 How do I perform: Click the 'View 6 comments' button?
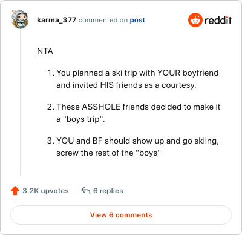point(121,215)
